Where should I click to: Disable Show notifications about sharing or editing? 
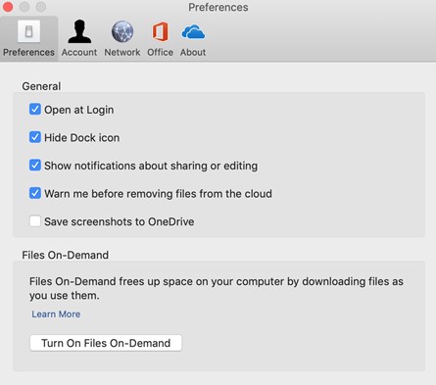click(x=35, y=166)
